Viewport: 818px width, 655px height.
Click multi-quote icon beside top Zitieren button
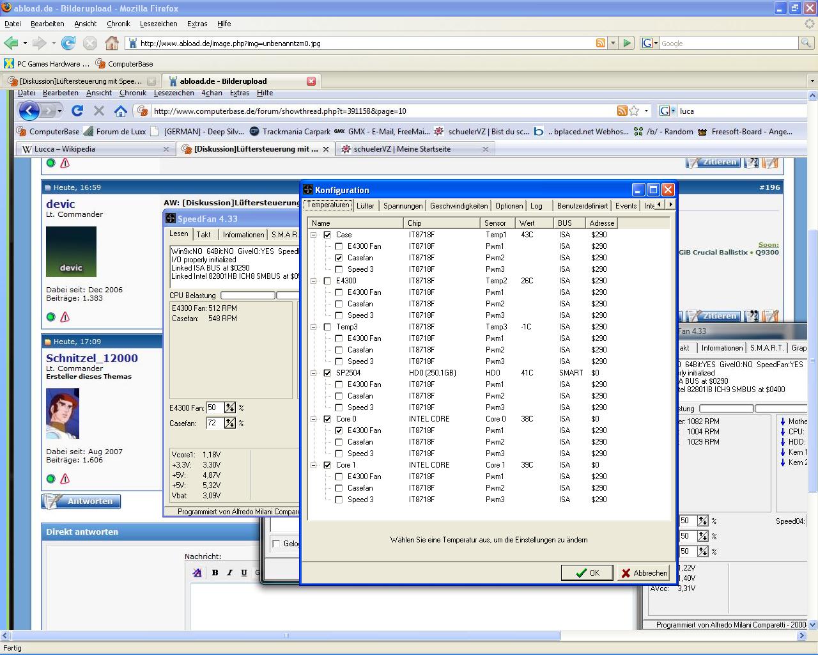click(752, 162)
